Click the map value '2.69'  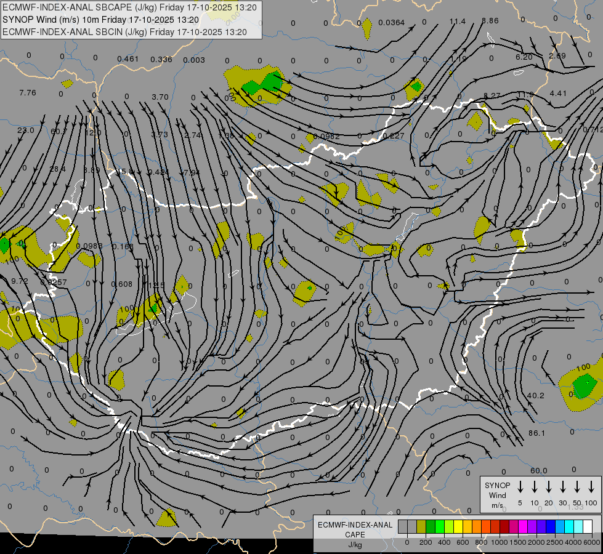coord(557,56)
